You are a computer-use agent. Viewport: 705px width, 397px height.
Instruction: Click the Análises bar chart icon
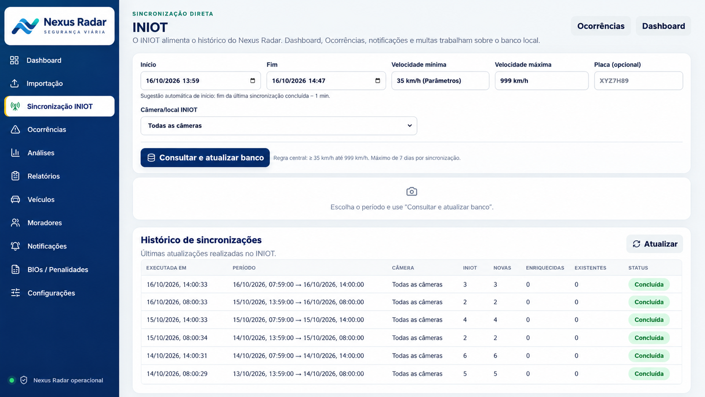(15, 153)
